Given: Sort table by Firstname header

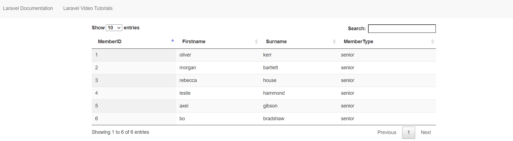Looking at the screenshot, I should 194,42.
